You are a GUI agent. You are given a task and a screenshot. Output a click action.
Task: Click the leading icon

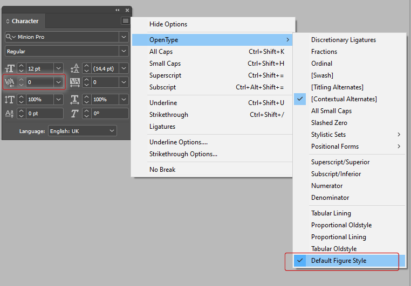click(x=75, y=68)
